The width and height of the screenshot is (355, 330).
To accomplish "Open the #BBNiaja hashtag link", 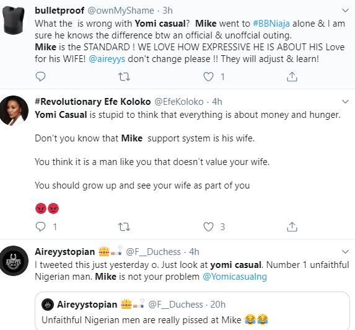I will [x=271, y=24].
